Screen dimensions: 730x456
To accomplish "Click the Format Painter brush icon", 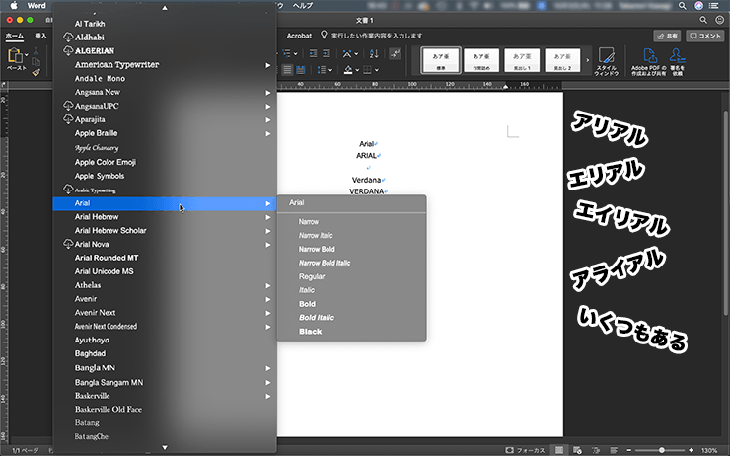I will pos(36,72).
